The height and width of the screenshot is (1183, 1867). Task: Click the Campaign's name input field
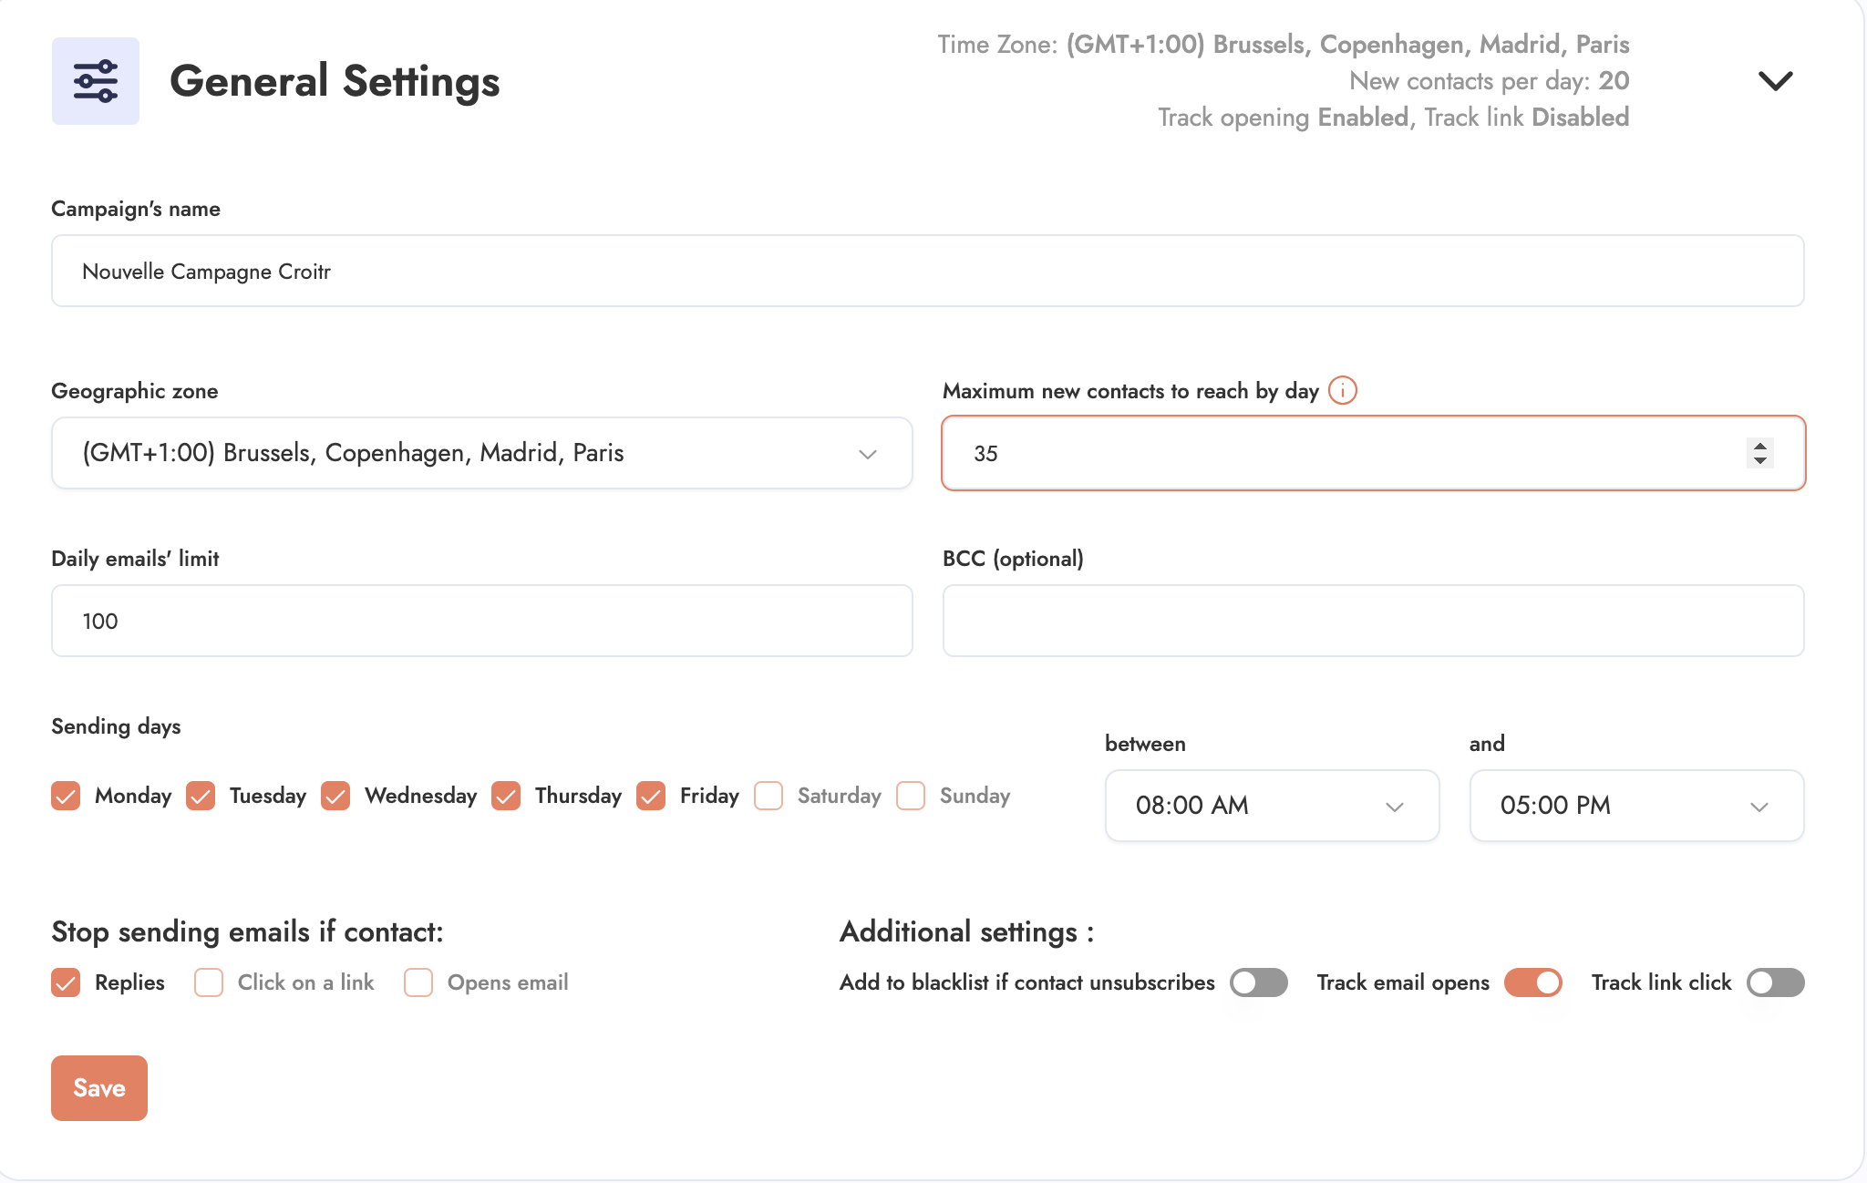[927, 272]
